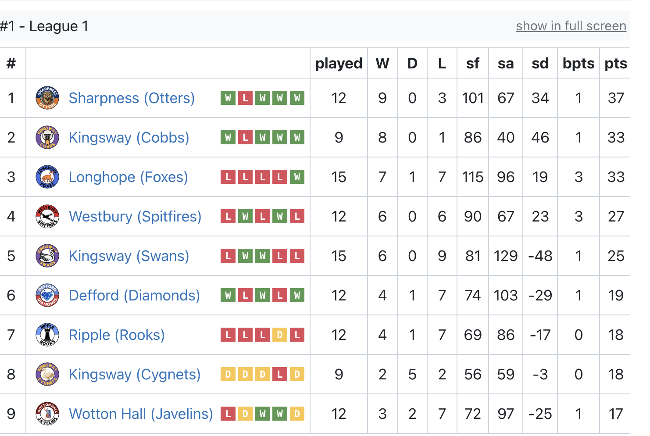
Task: Click yellow D result in Ripple Rooks form
Action: click(x=280, y=335)
